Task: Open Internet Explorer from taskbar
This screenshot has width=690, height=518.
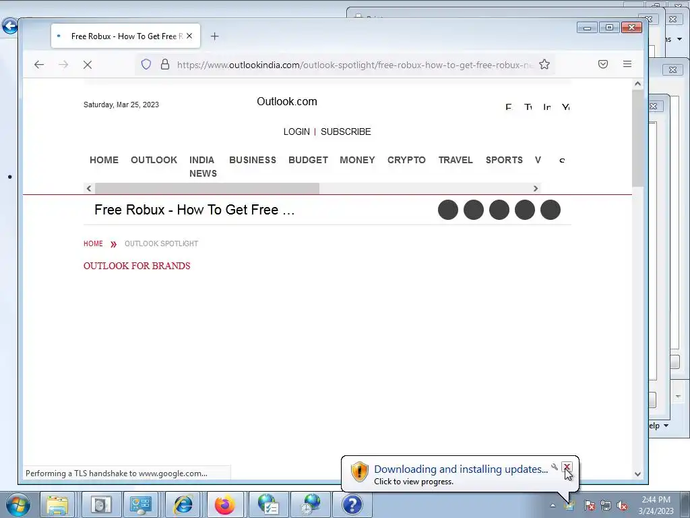Action: [183, 505]
